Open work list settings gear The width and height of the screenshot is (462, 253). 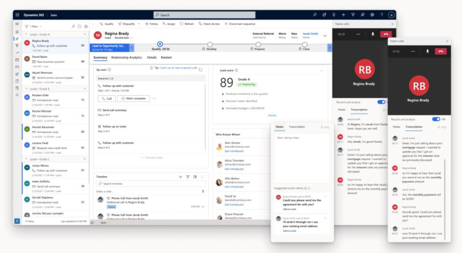(x=86, y=27)
